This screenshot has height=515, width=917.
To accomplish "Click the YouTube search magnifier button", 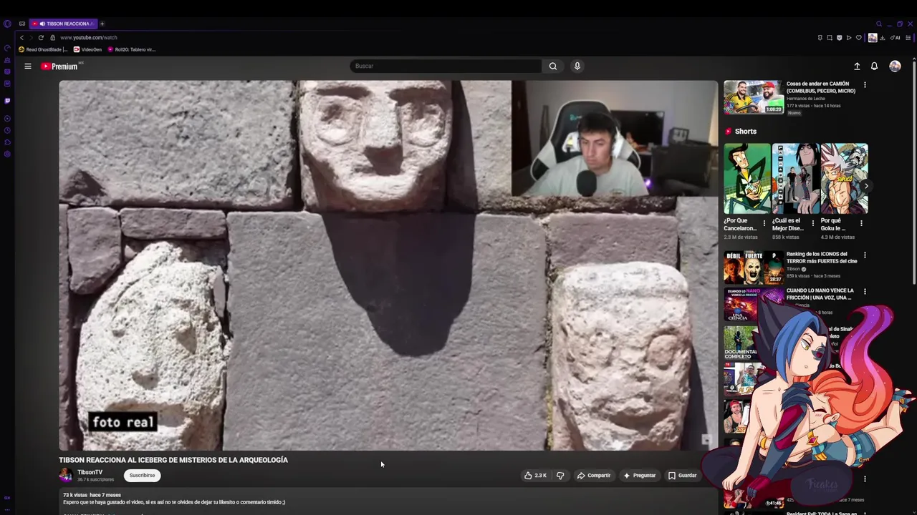I will (553, 66).
